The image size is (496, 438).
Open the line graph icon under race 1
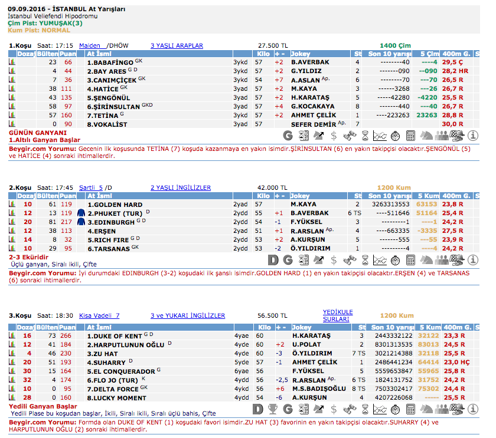380,136
